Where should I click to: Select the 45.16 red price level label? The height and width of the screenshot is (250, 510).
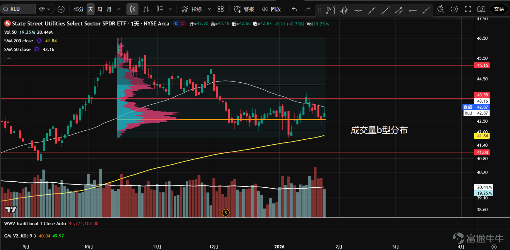tap(482, 66)
